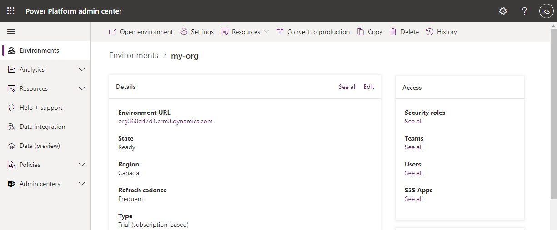
Task: Click the Delete trash icon
Action: [393, 32]
